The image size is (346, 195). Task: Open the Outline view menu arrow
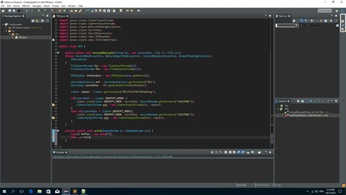pos(328,101)
